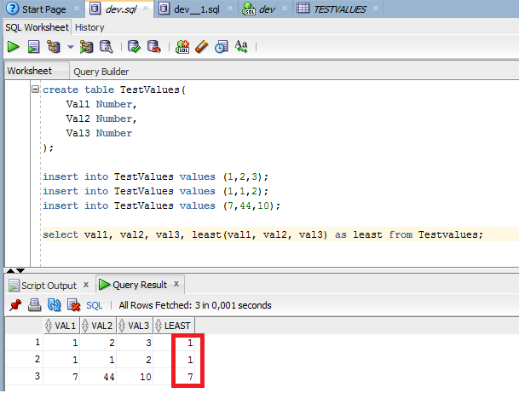The height and width of the screenshot is (393, 519).
Task: Click the Commit icon in the toolbar
Action: click(134, 46)
